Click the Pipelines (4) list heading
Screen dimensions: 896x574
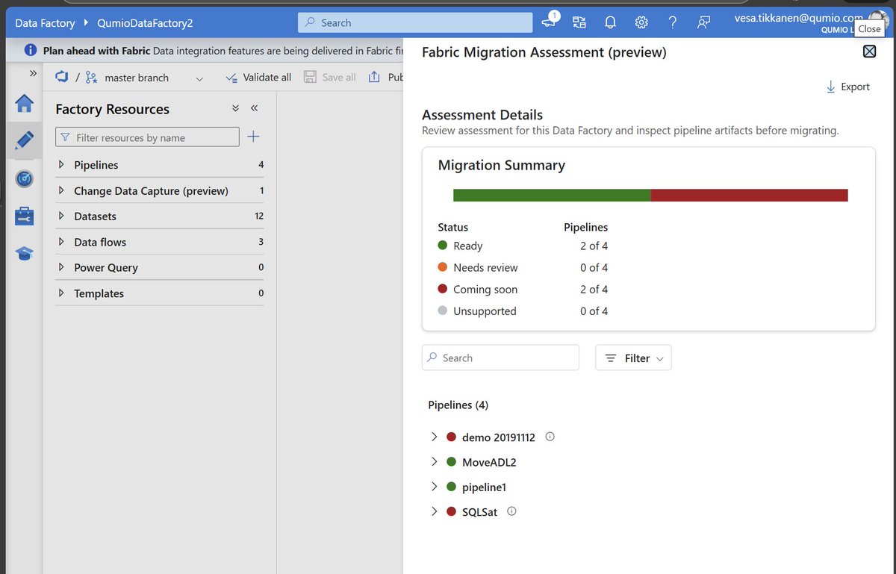coord(458,405)
